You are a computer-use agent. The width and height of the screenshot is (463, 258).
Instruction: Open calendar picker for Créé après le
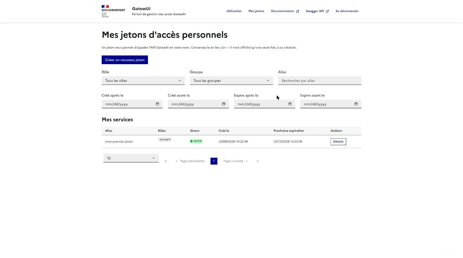[x=157, y=104]
